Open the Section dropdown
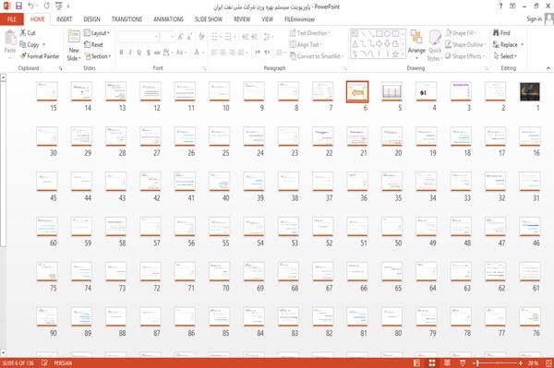This screenshot has width=554, height=368. point(98,56)
